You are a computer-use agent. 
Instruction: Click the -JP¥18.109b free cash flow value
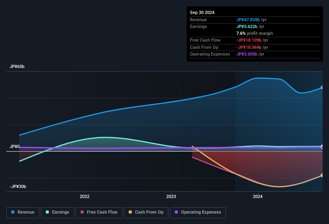click(x=249, y=40)
